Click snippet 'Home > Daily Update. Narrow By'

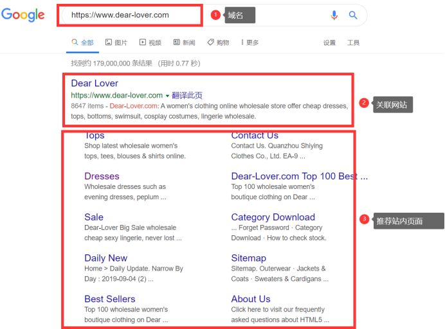(134, 269)
